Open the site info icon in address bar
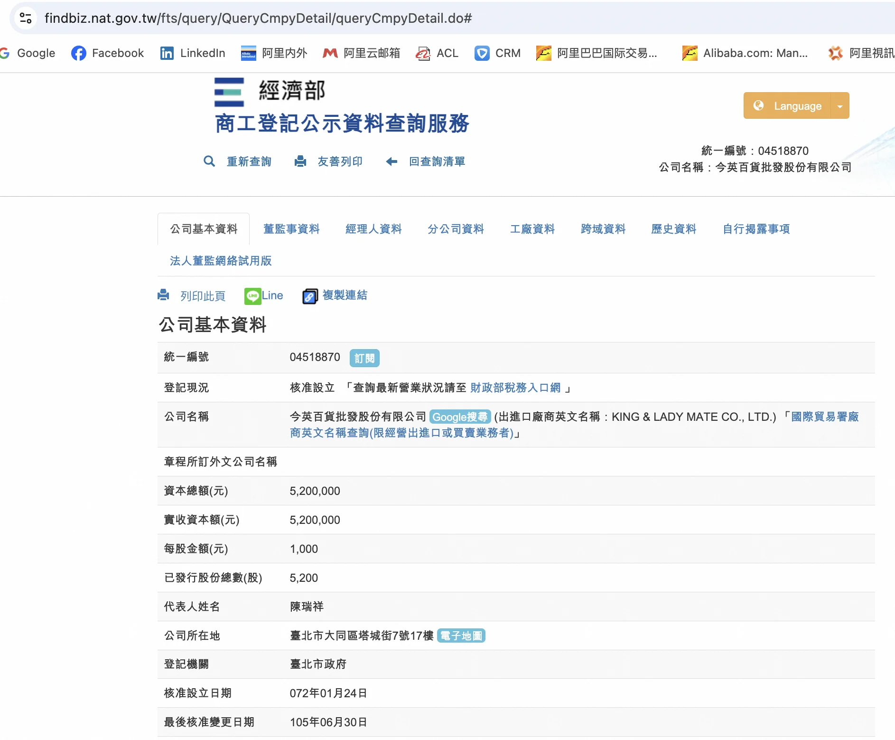 click(26, 18)
